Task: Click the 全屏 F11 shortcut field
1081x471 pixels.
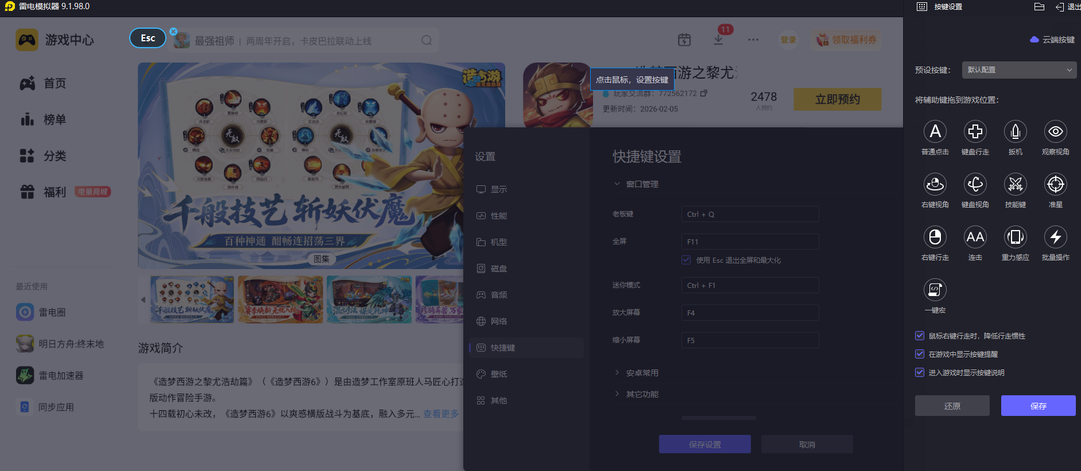Action: [x=750, y=242]
